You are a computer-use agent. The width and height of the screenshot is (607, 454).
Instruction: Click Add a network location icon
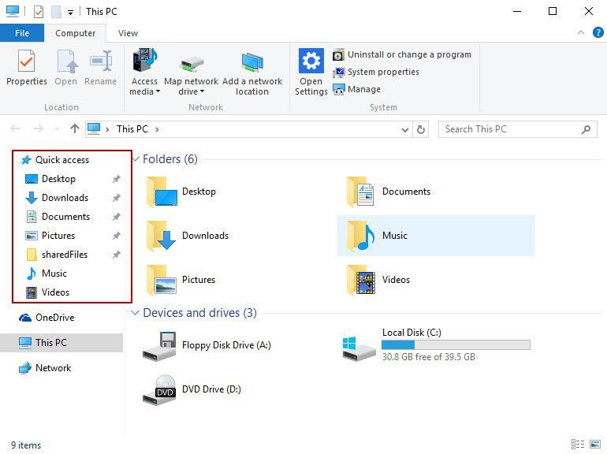[x=252, y=62]
